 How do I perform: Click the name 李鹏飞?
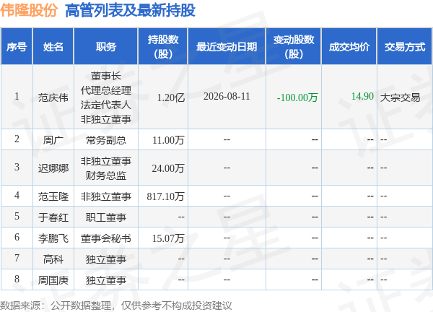(53, 238)
